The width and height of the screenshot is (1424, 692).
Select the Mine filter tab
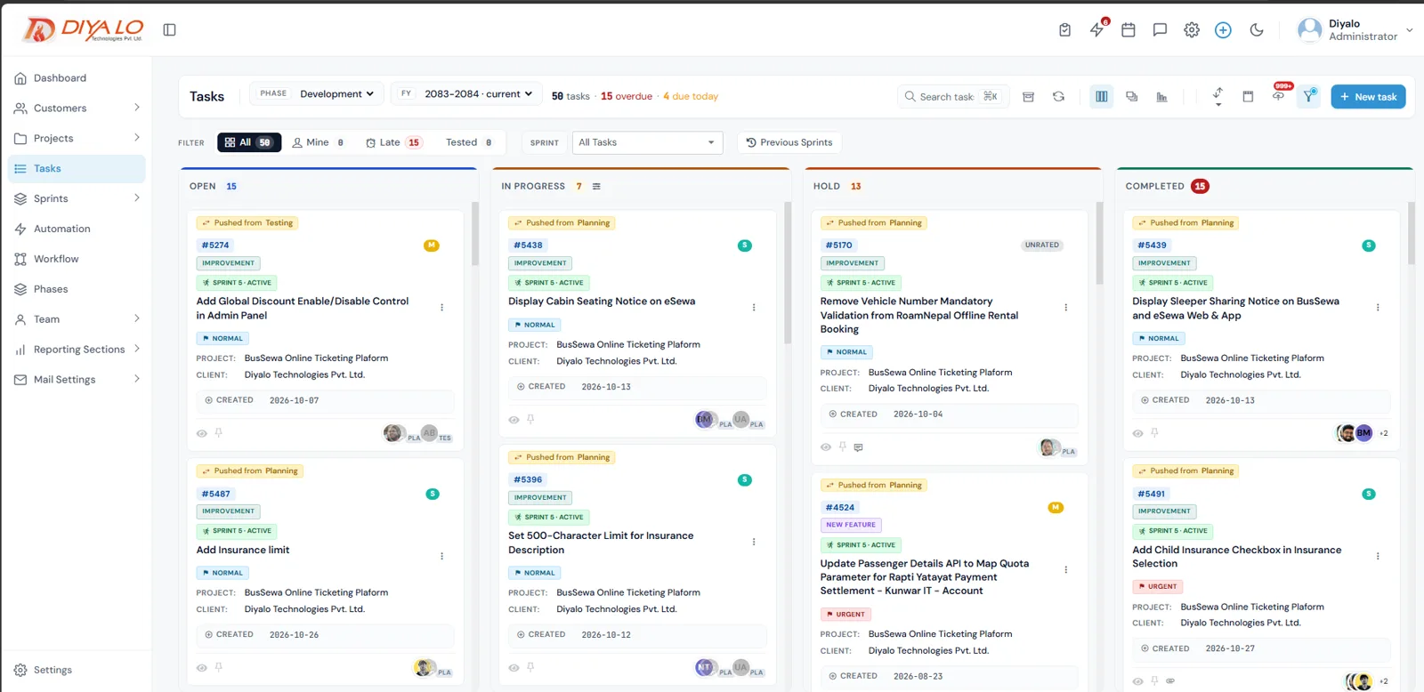click(x=318, y=142)
